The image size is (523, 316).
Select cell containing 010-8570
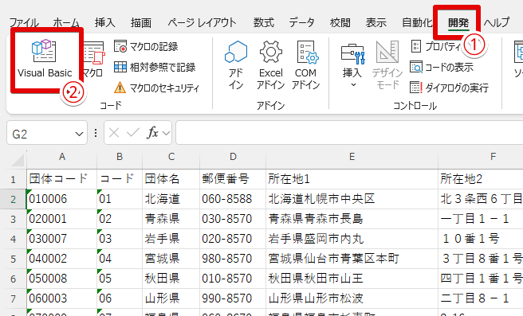(x=233, y=279)
